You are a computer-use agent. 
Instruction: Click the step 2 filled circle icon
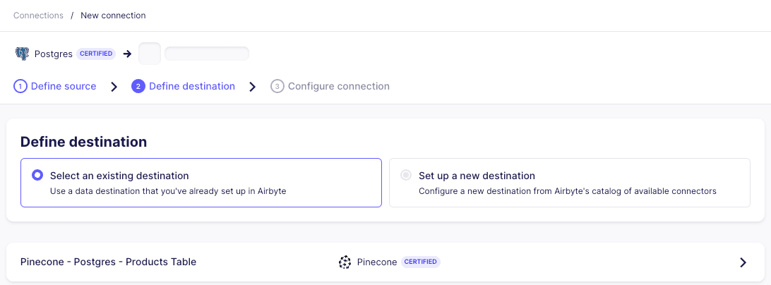pos(138,87)
